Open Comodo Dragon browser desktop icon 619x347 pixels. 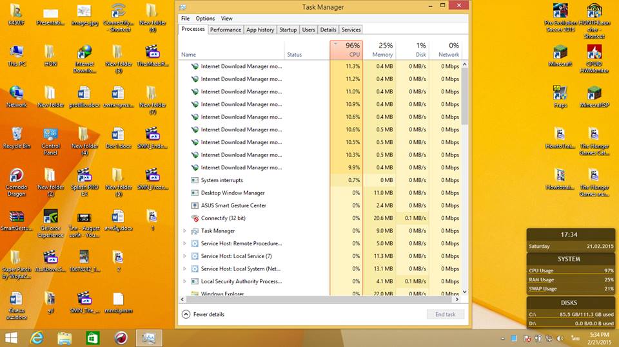click(x=16, y=176)
